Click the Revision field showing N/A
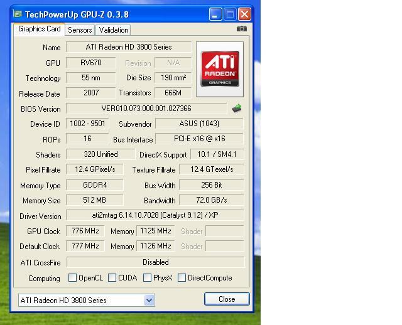The width and height of the screenshot is (402, 325). [173, 63]
